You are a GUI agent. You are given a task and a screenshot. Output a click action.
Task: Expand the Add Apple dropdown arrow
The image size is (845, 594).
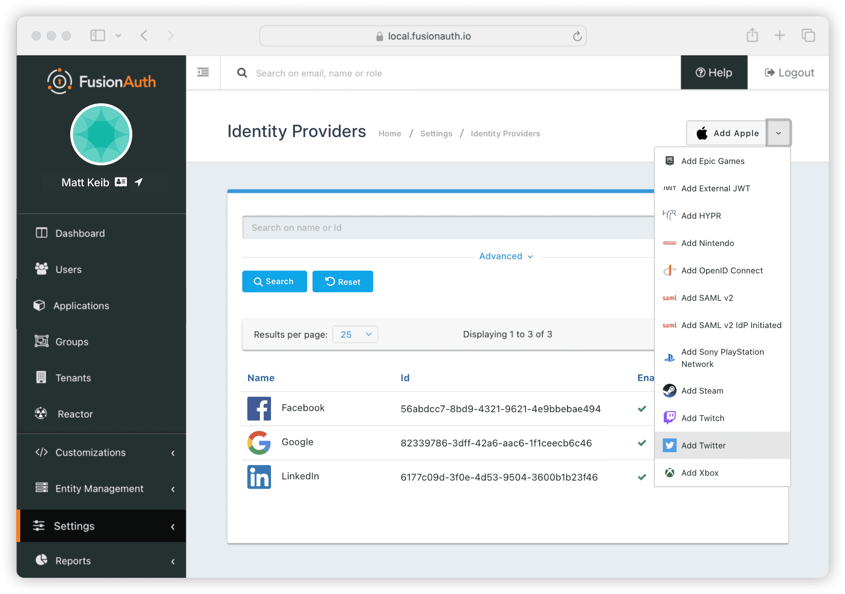778,133
